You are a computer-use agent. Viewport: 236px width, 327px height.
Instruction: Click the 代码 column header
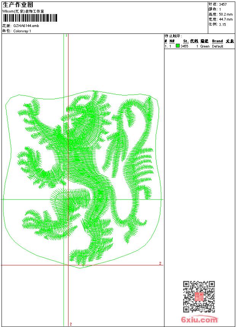click(194, 41)
